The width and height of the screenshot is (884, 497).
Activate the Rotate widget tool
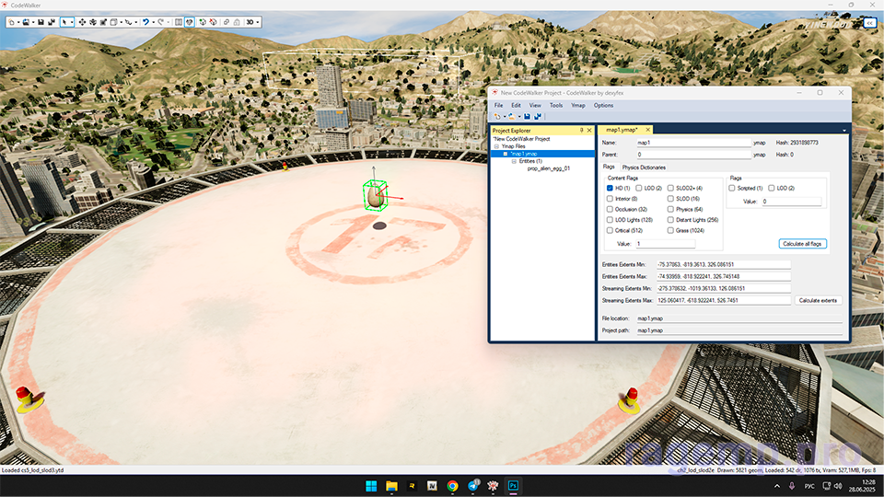[x=93, y=22]
